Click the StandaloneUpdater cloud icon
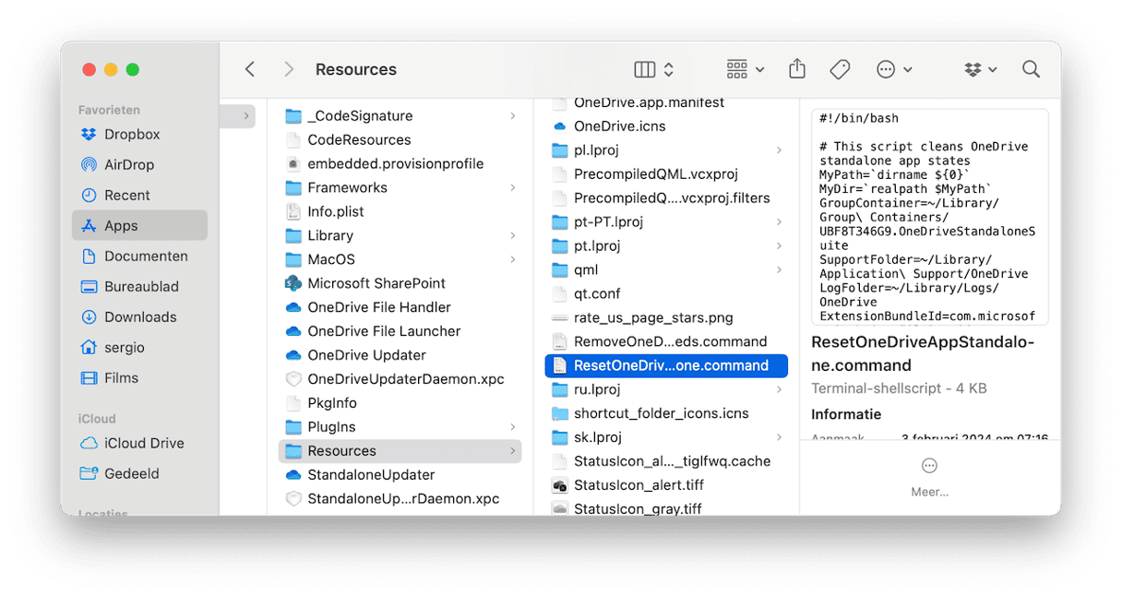The image size is (1122, 596). point(293,475)
